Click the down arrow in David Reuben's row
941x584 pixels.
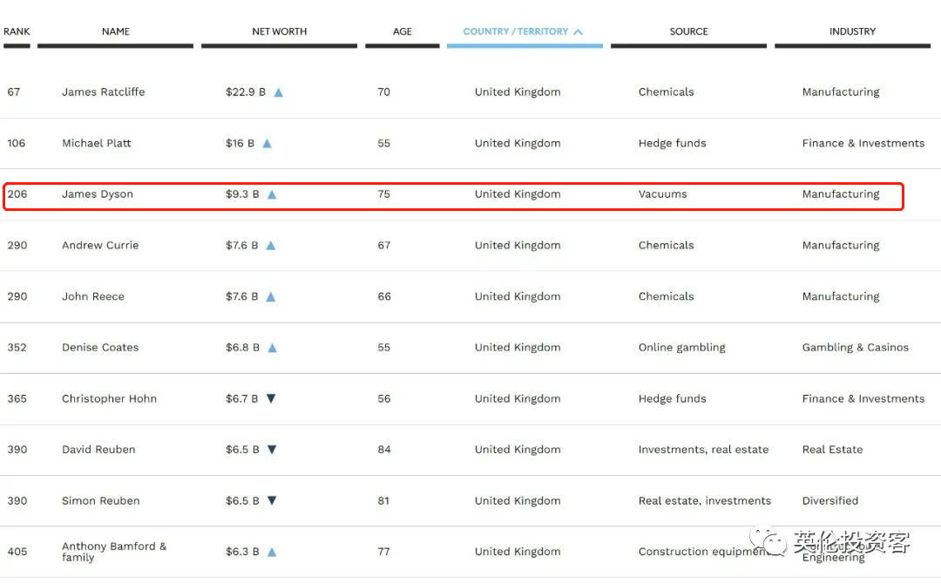pyautogui.click(x=272, y=450)
